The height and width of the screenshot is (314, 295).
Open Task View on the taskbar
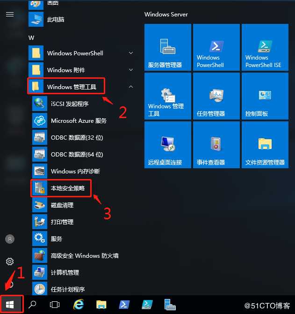point(55,305)
